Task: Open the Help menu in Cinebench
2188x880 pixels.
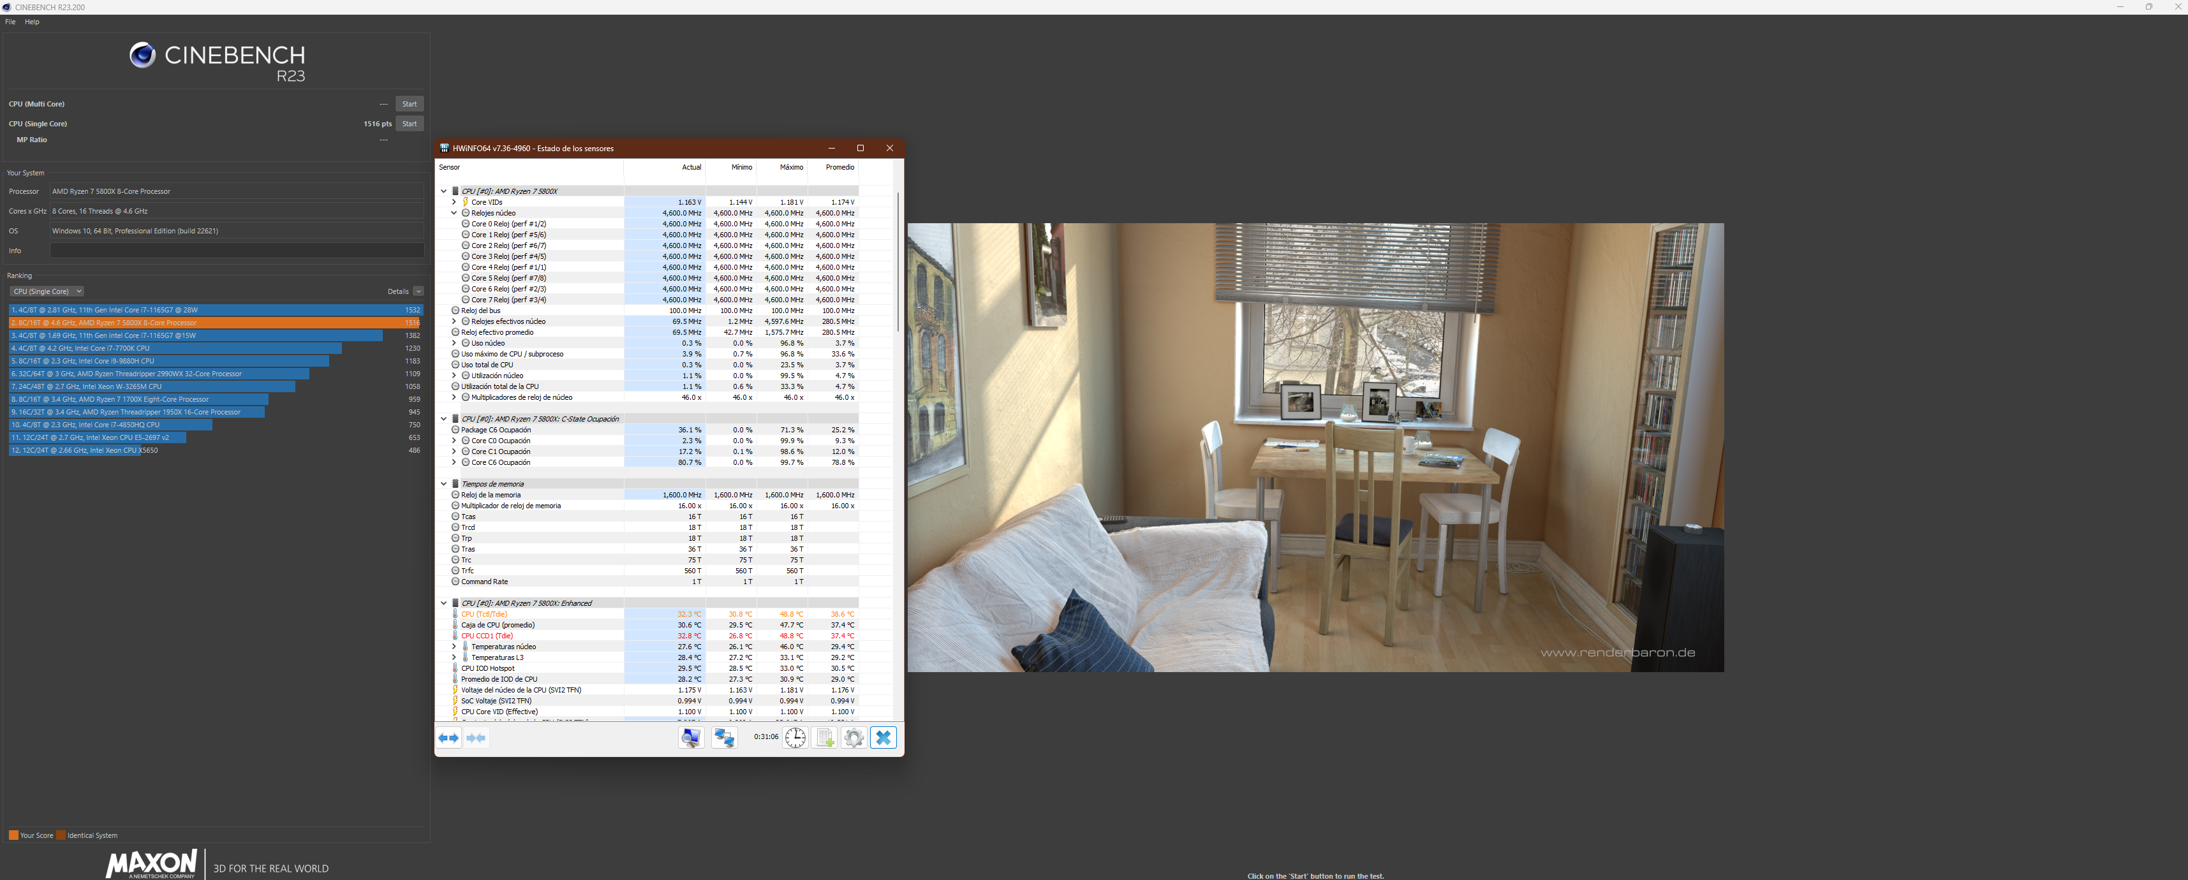Action: (x=33, y=22)
